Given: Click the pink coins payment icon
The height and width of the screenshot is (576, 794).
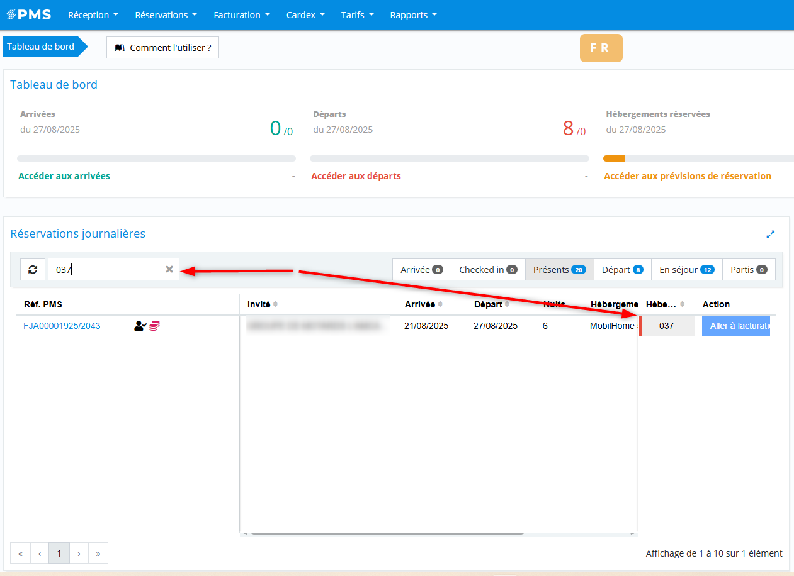Looking at the screenshot, I should click(154, 326).
